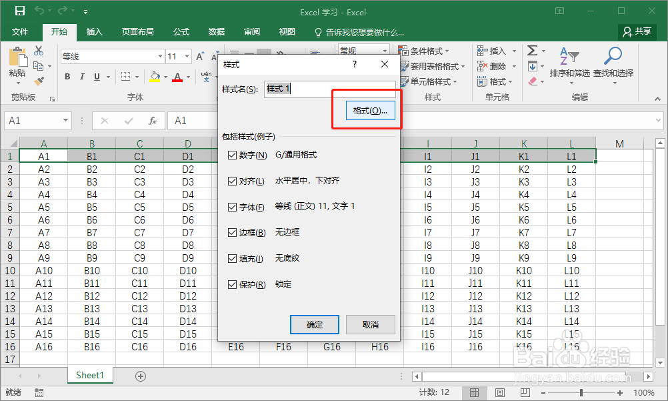This screenshot has height=401, width=668.
Task: Click the 告诉我您想要做什么 search box
Action: tap(359, 33)
